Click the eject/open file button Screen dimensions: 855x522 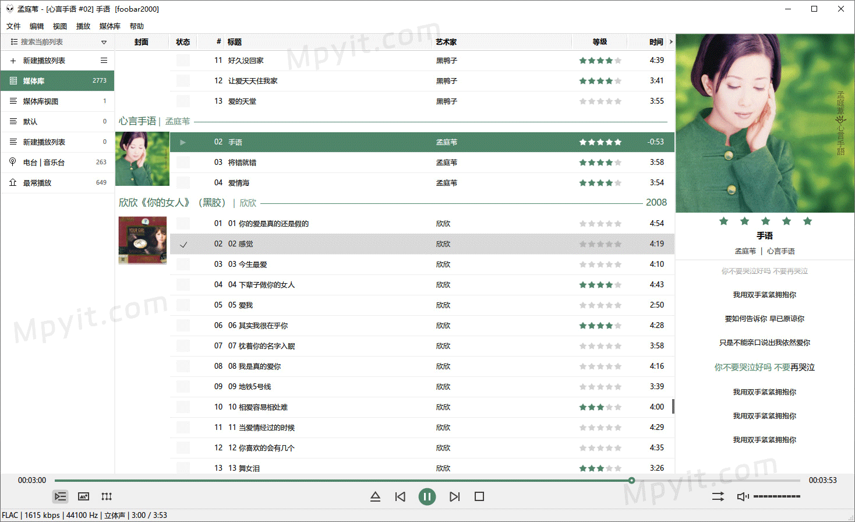click(375, 496)
